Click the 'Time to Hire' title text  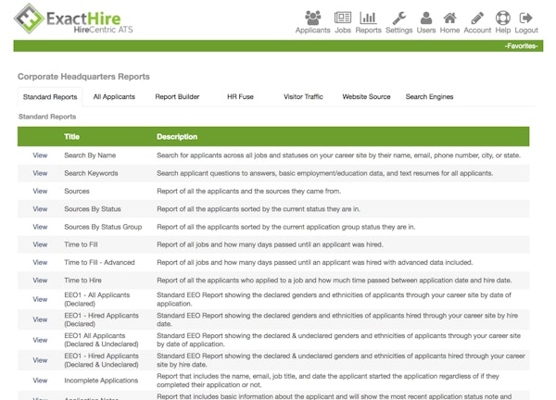pyautogui.click(x=83, y=281)
